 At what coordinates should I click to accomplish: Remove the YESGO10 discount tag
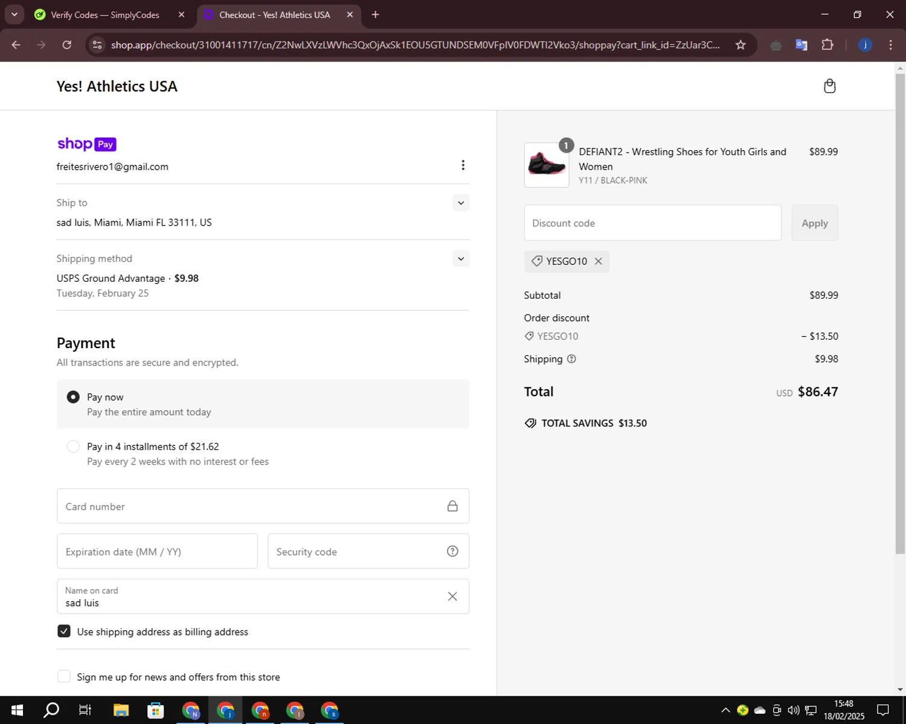coord(598,261)
